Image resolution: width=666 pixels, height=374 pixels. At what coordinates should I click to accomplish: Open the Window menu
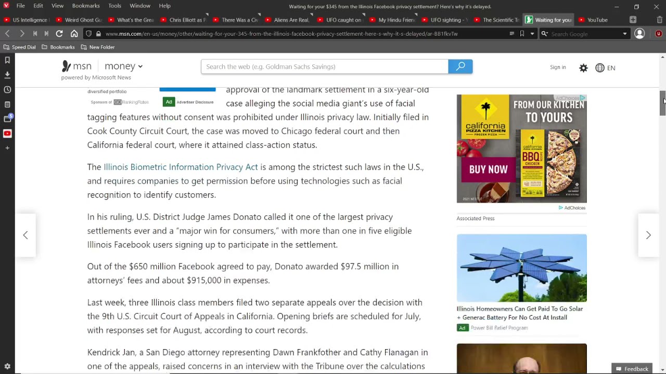coord(140,6)
